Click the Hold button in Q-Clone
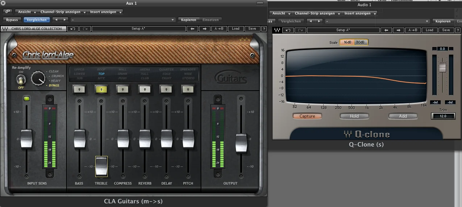The height and width of the screenshot is (207, 462). pos(354,116)
